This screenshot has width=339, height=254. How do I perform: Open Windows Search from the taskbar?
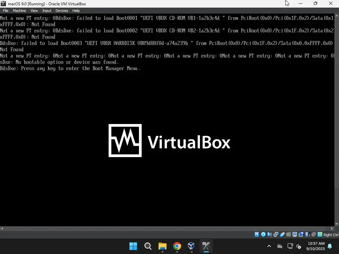coord(148,246)
